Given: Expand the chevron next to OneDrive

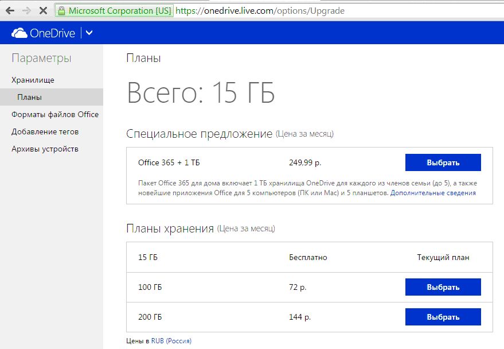Looking at the screenshot, I should coord(89,33).
